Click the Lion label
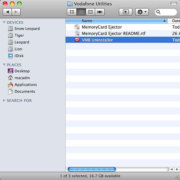This screenshot has width=180, height=180. pos(18,49)
